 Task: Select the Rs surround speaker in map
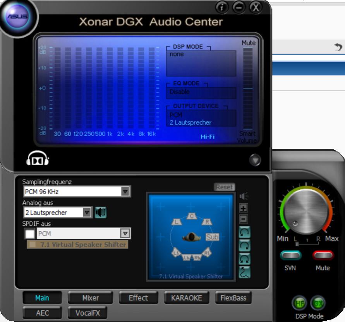(x=207, y=253)
